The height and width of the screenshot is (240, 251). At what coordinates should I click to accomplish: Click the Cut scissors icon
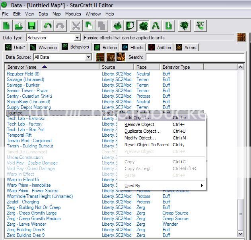point(76,25)
